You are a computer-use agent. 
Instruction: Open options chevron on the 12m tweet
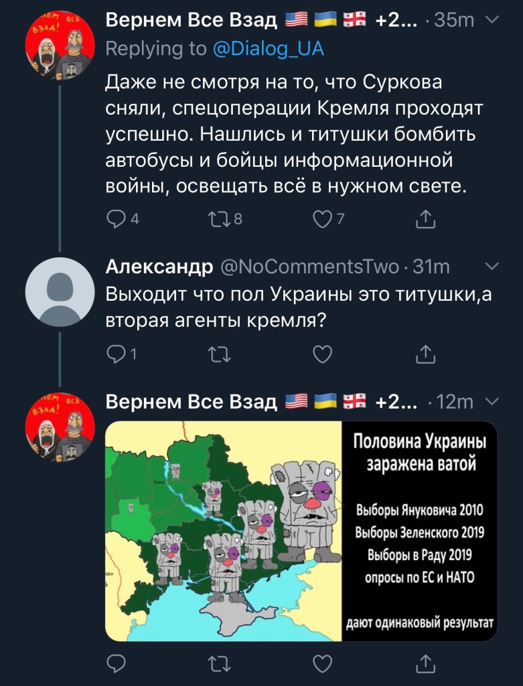point(491,401)
